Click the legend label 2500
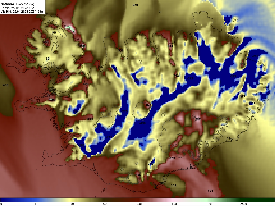275x206 pixels. point(244,204)
